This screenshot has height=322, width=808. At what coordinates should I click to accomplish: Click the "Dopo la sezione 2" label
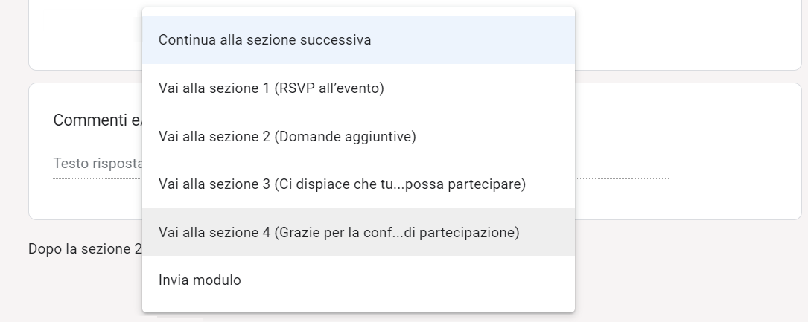tap(84, 249)
